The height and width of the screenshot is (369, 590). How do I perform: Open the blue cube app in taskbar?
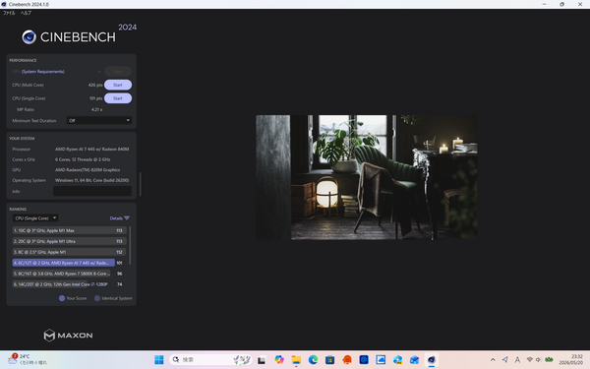point(415,360)
